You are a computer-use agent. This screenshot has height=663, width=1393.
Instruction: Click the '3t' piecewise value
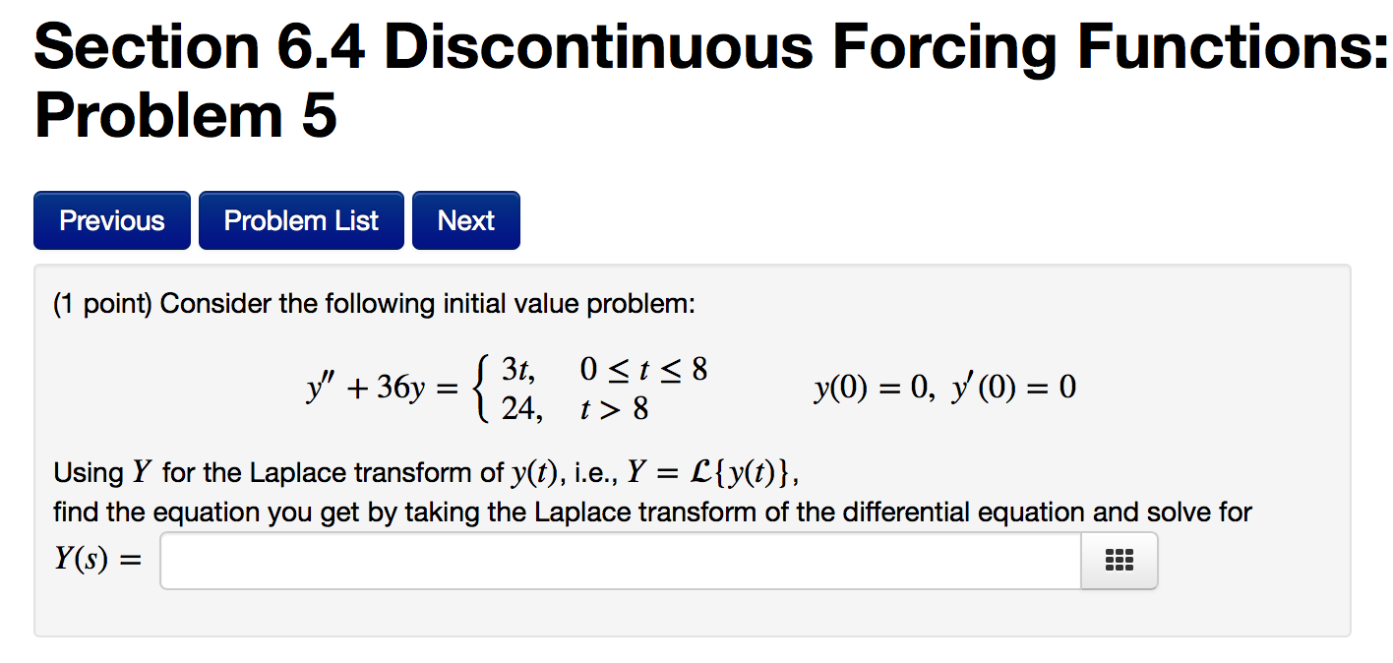[518, 371]
